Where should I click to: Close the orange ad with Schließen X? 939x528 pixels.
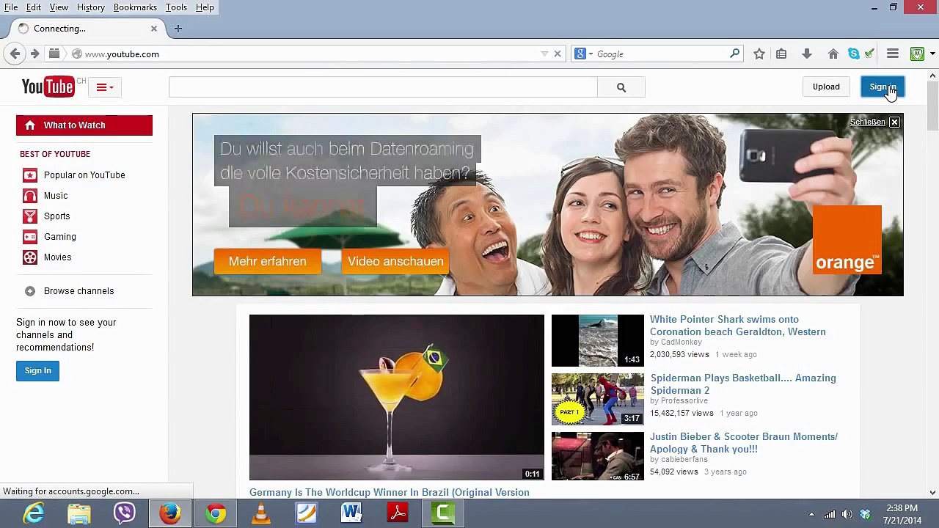(894, 122)
